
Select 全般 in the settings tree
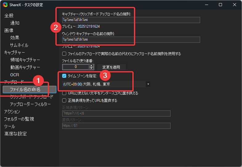click(x=9, y=16)
